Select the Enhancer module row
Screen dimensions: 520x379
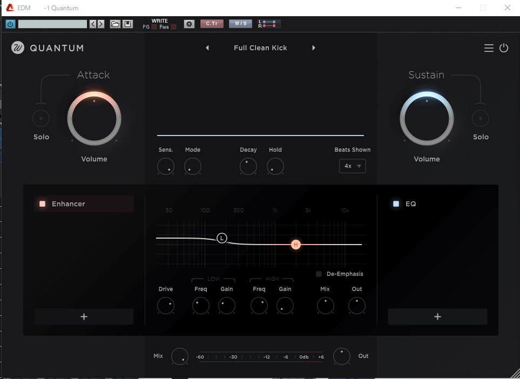[84, 204]
